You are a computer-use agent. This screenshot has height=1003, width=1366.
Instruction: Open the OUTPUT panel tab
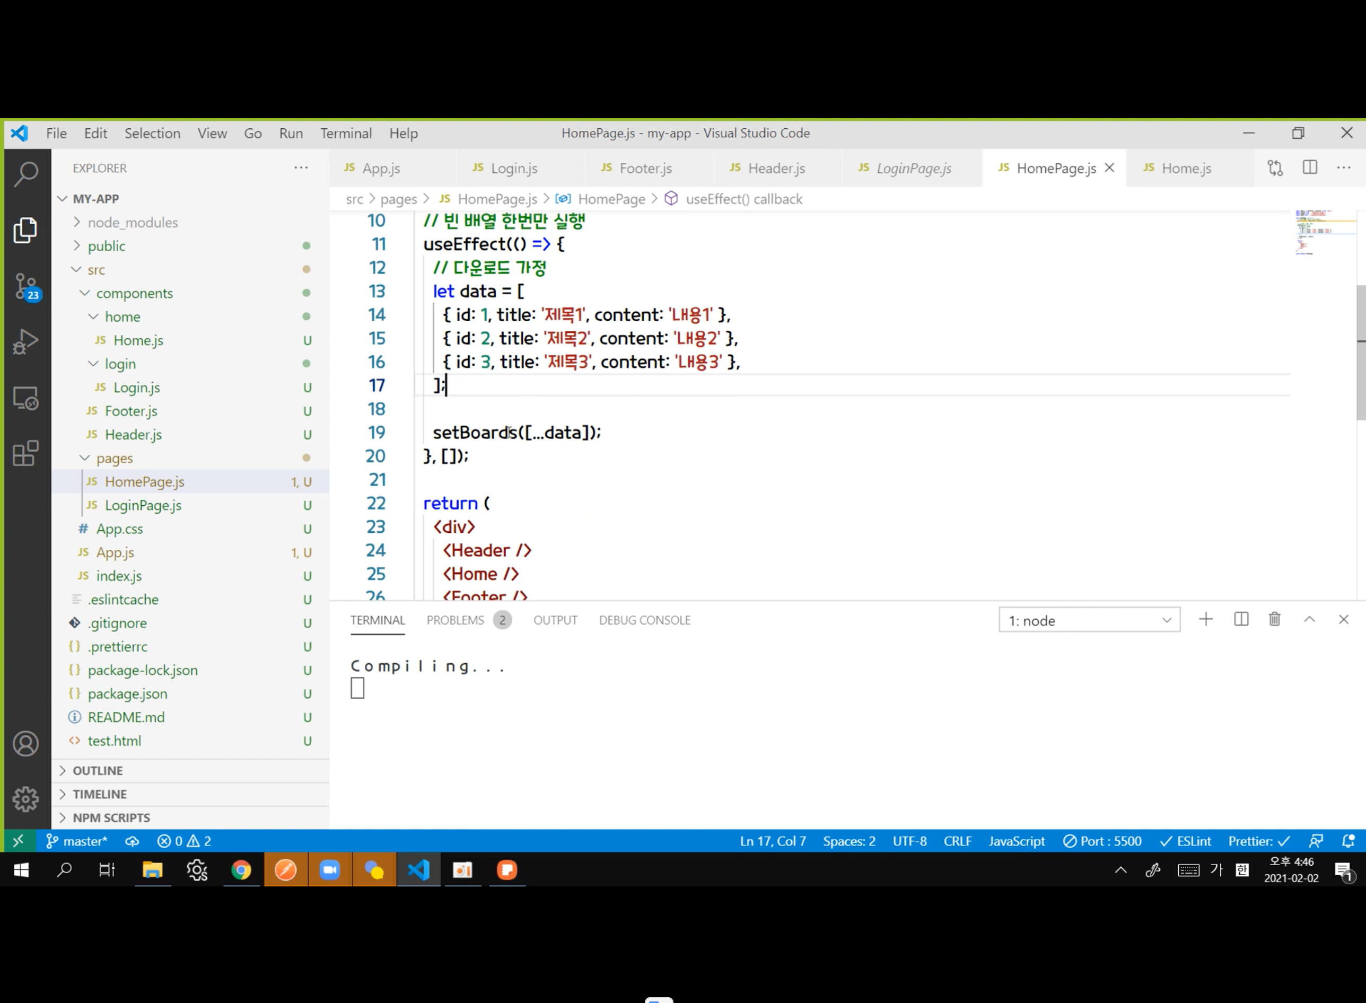(x=555, y=620)
